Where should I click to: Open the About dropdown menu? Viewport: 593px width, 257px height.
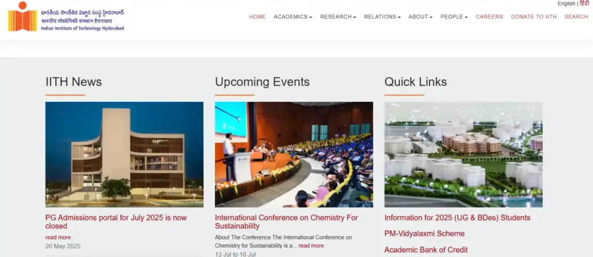coord(420,17)
